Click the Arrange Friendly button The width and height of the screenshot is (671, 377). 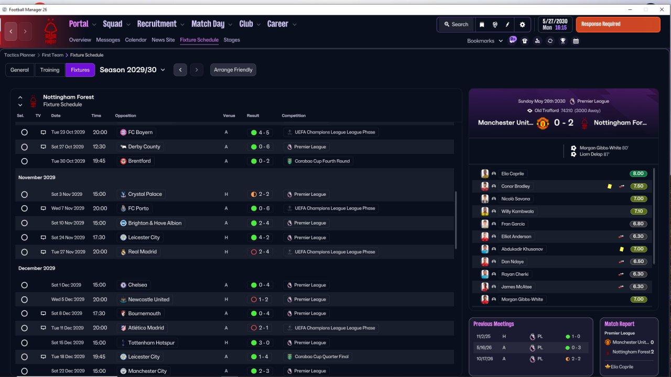point(233,70)
